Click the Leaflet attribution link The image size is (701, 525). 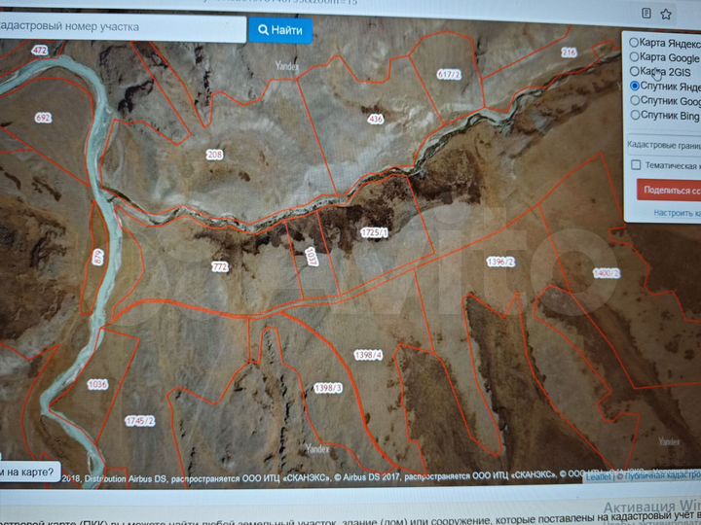click(598, 476)
